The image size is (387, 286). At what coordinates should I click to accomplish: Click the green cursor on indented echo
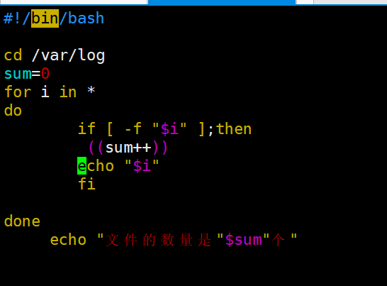[x=82, y=165]
